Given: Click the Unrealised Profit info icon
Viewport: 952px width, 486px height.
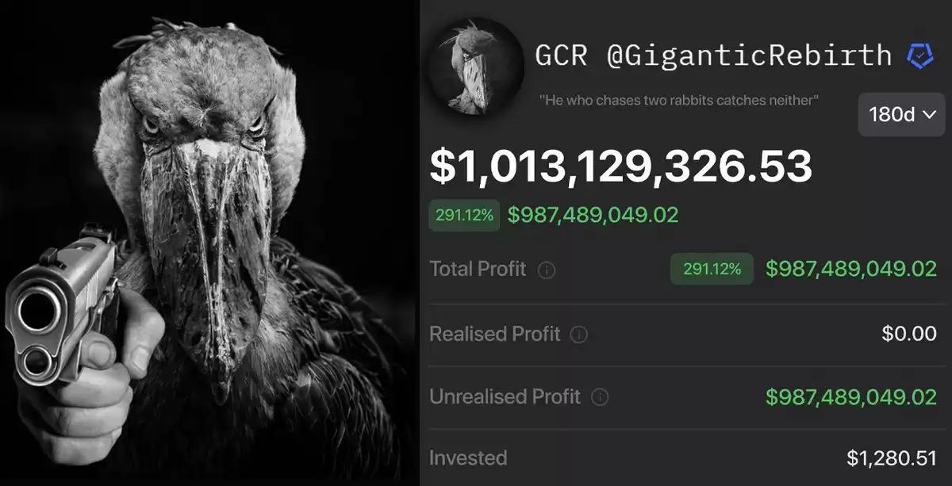Looking at the screenshot, I should point(600,397).
